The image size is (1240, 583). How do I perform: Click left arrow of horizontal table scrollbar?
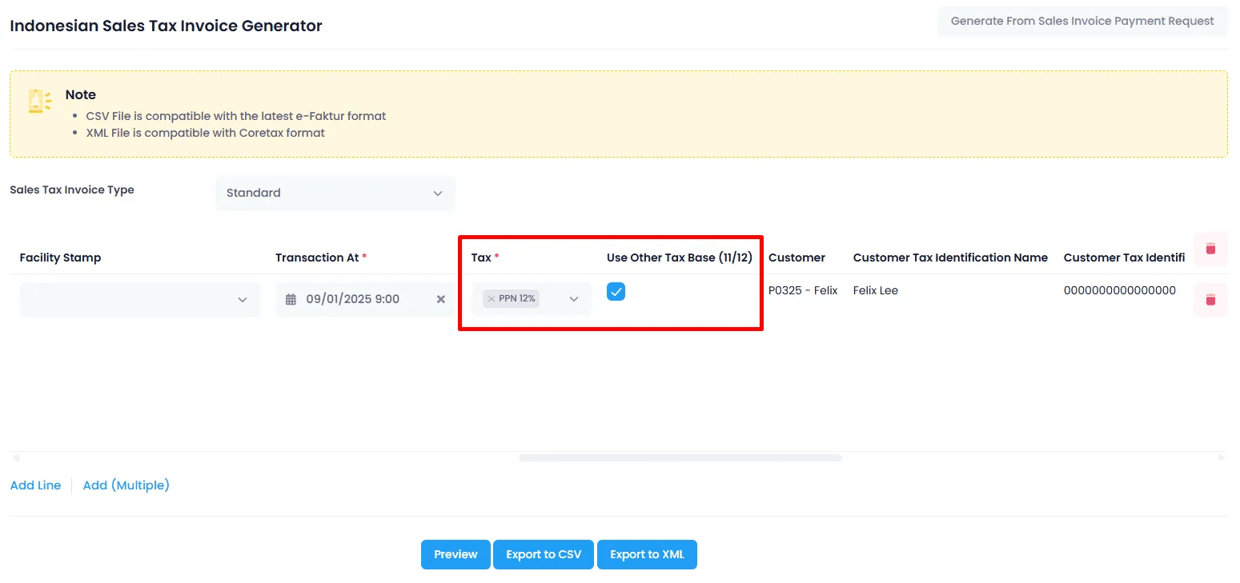coord(15,458)
